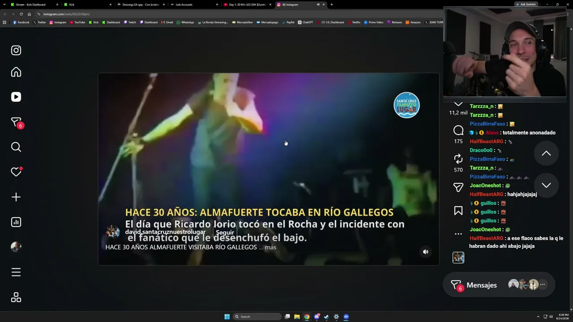Open the reel's comments
Image resolution: width=573 pixels, height=322 pixels.
pyautogui.click(x=458, y=130)
